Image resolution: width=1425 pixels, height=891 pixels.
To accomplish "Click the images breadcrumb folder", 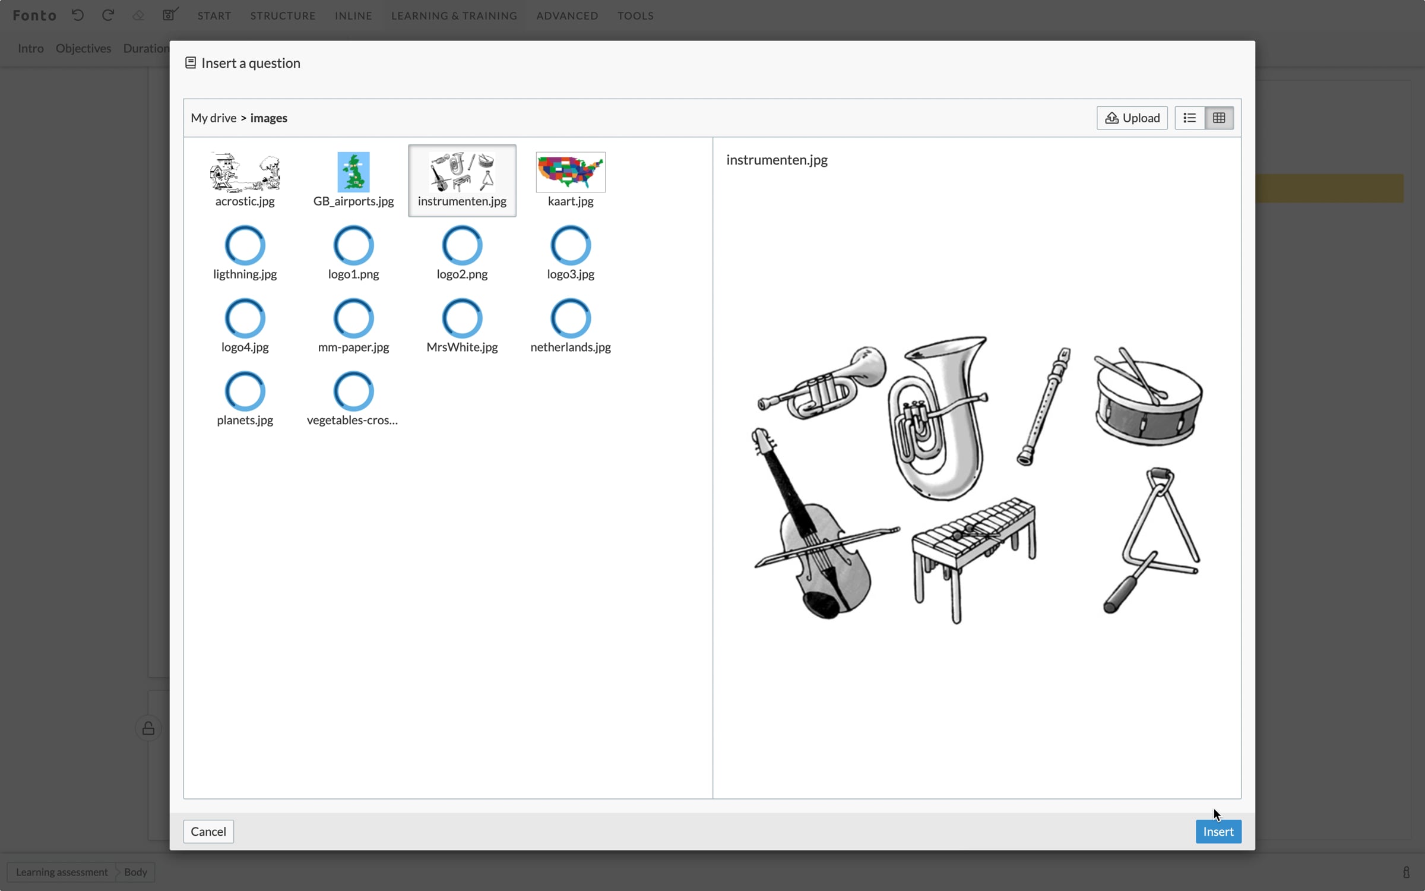I will coord(269,118).
